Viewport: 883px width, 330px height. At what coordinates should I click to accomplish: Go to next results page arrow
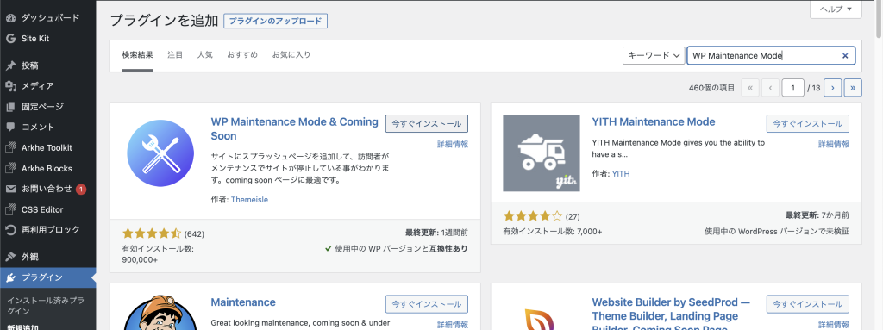point(832,88)
